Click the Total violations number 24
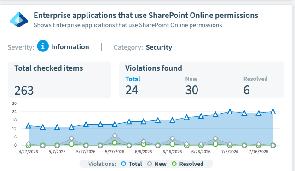The height and width of the screenshot is (171, 295). [132, 90]
